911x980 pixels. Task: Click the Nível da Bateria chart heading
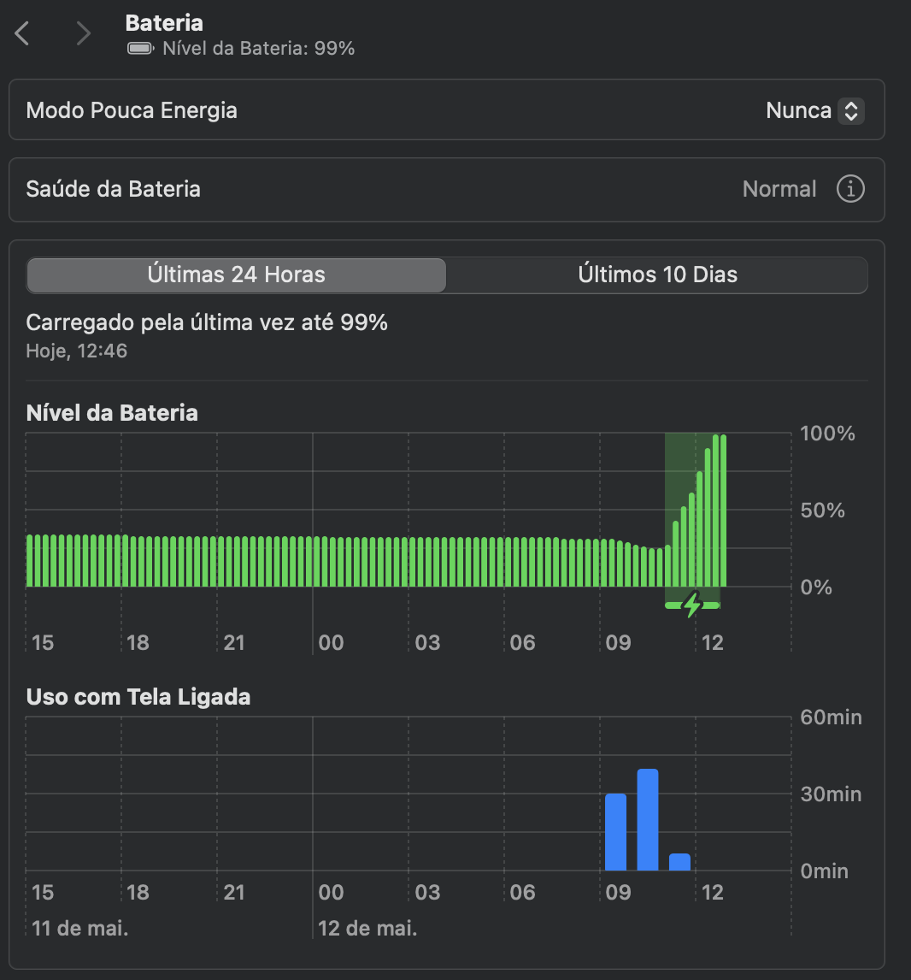click(112, 413)
